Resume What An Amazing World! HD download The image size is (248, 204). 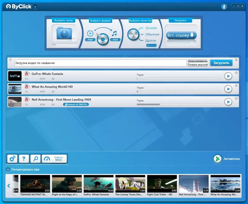[228, 89]
